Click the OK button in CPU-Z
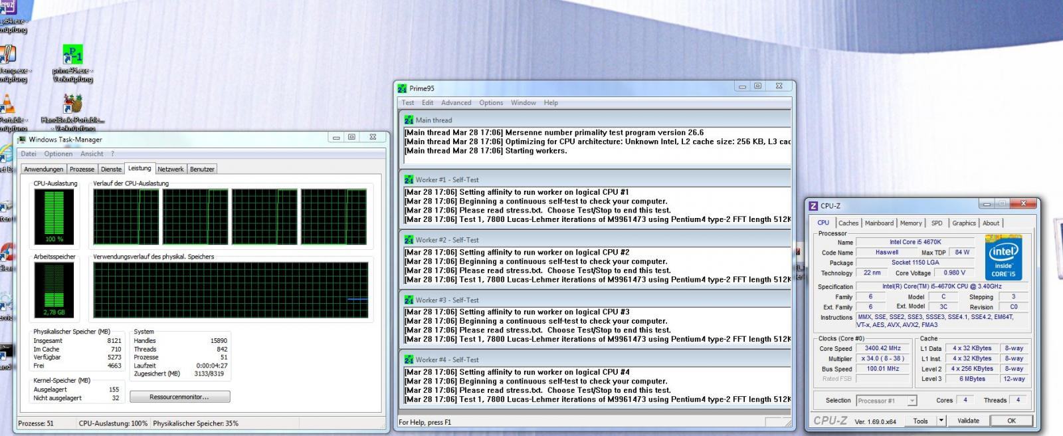The width and height of the screenshot is (1063, 436). [1011, 421]
